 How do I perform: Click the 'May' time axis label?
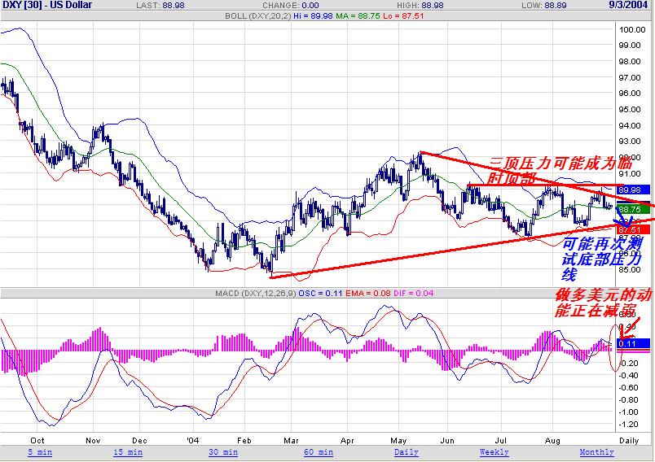coord(398,440)
